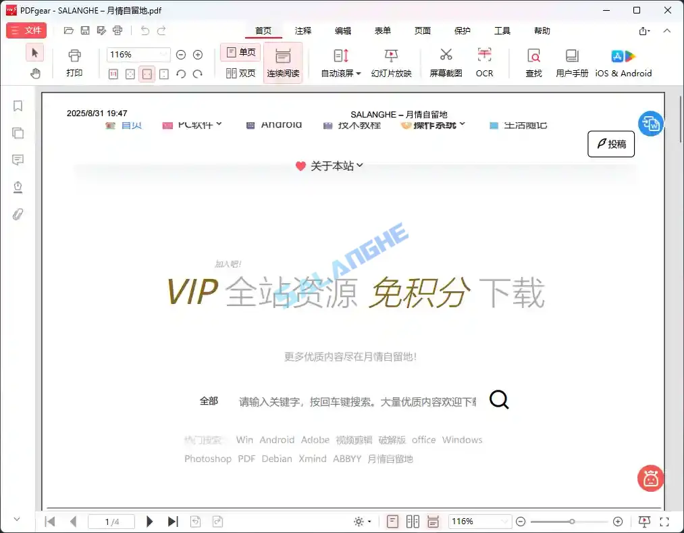This screenshot has width=684, height=533.
Task: Click the 自动滚屏 auto-scroll tool
Action: coord(340,62)
